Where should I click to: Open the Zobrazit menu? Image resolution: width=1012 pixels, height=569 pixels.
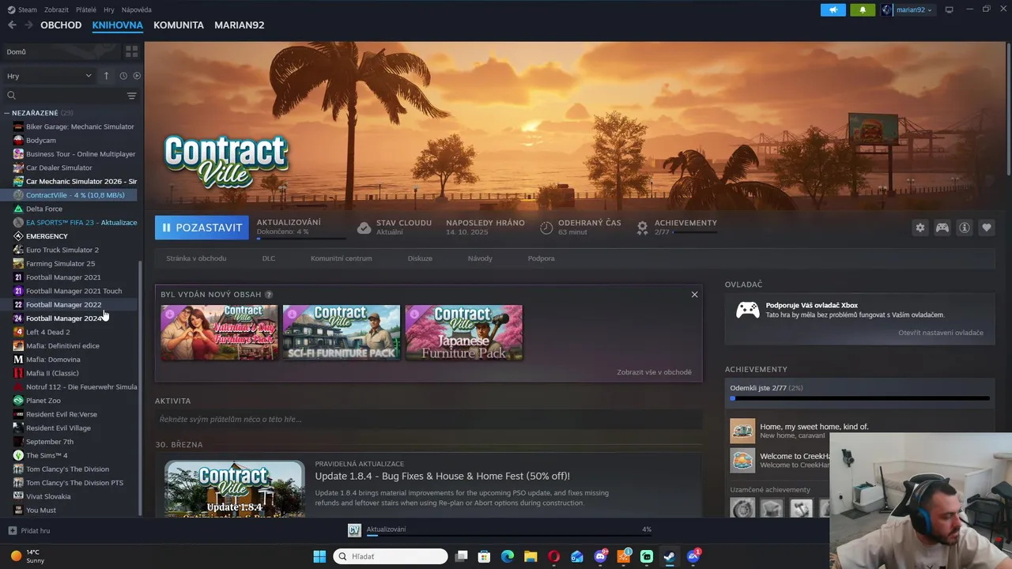(56, 9)
